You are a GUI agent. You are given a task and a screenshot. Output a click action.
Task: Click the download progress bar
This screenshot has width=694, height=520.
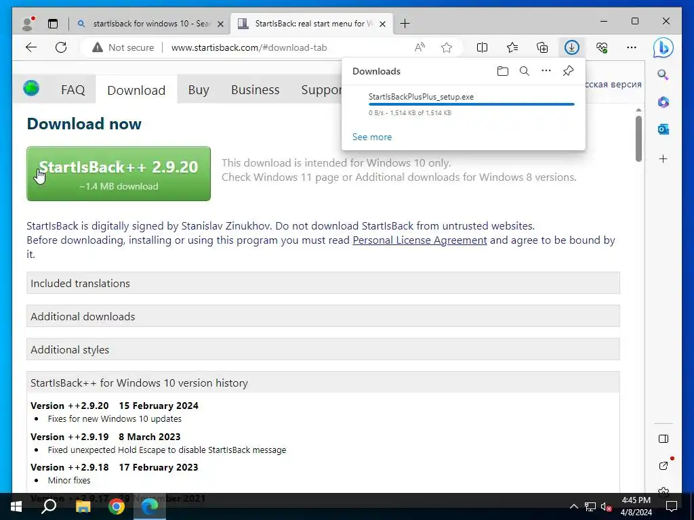click(472, 104)
